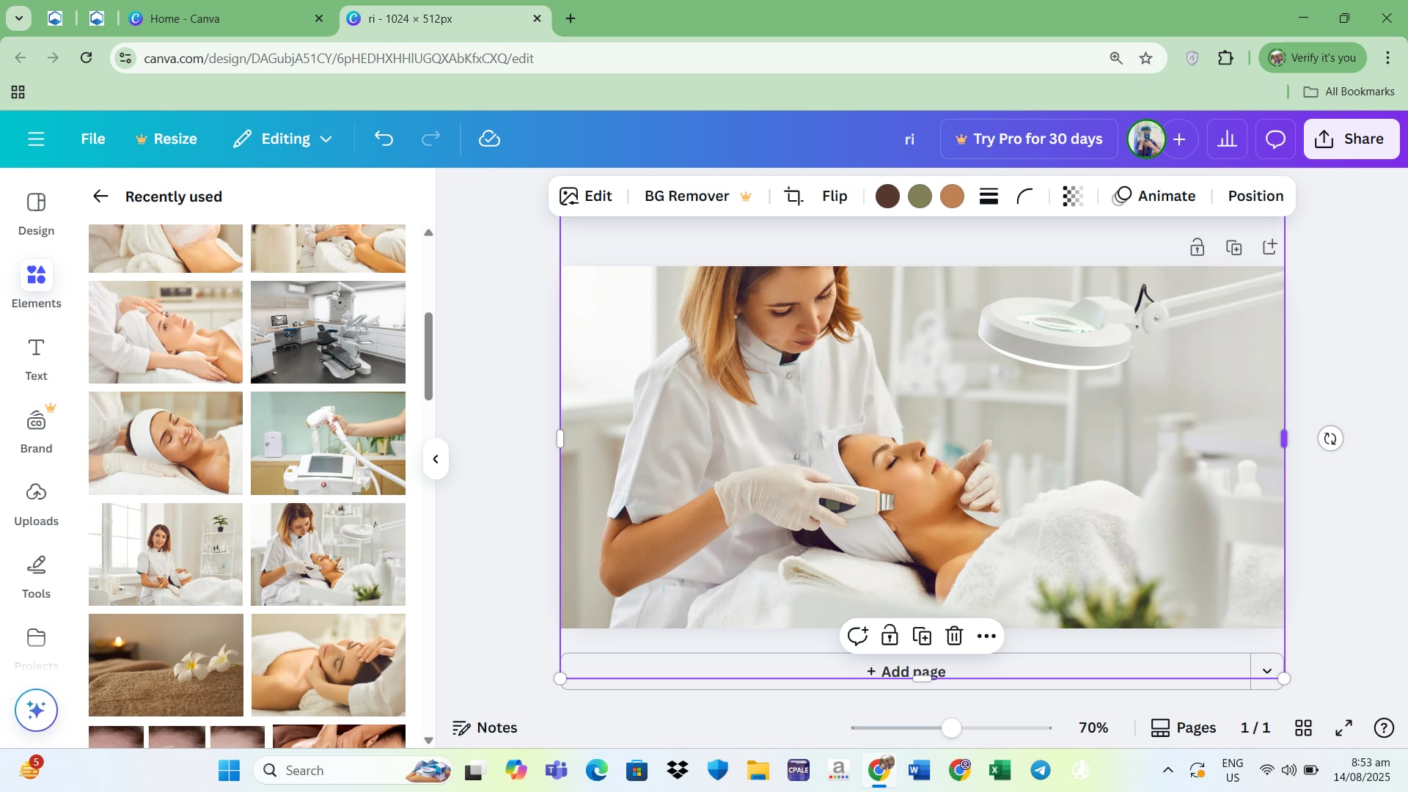The image size is (1408, 792).
Task: Open border style lines icon
Action: (x=989, y=196)
